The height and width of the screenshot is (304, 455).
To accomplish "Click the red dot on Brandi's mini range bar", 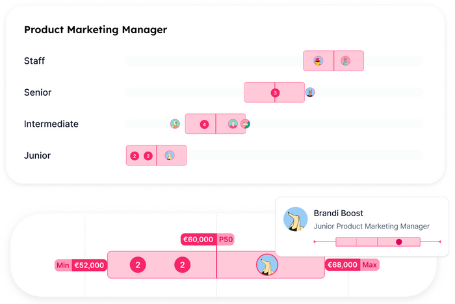I will (x=399, y=242).
